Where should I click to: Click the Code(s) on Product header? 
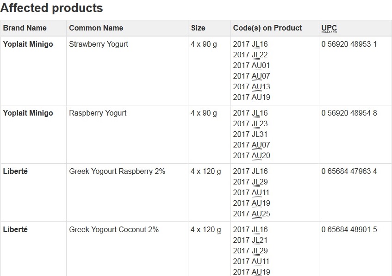click(268, 28)
